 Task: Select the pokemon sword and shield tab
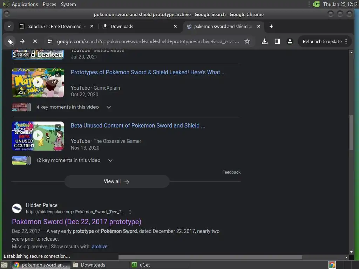[x=223, y=26]
